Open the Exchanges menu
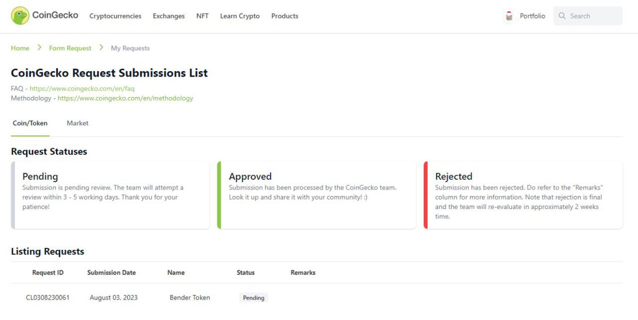This screenshot has width=638, height=320. [169, 16]
